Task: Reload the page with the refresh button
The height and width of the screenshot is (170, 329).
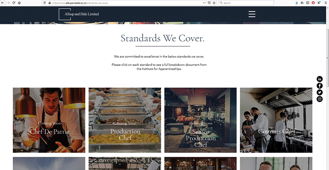Action: [14, 3]
